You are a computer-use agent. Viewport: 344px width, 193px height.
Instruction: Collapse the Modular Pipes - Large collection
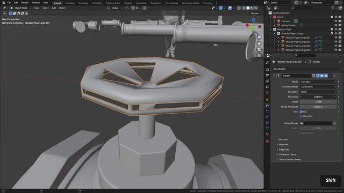[275, 33]
